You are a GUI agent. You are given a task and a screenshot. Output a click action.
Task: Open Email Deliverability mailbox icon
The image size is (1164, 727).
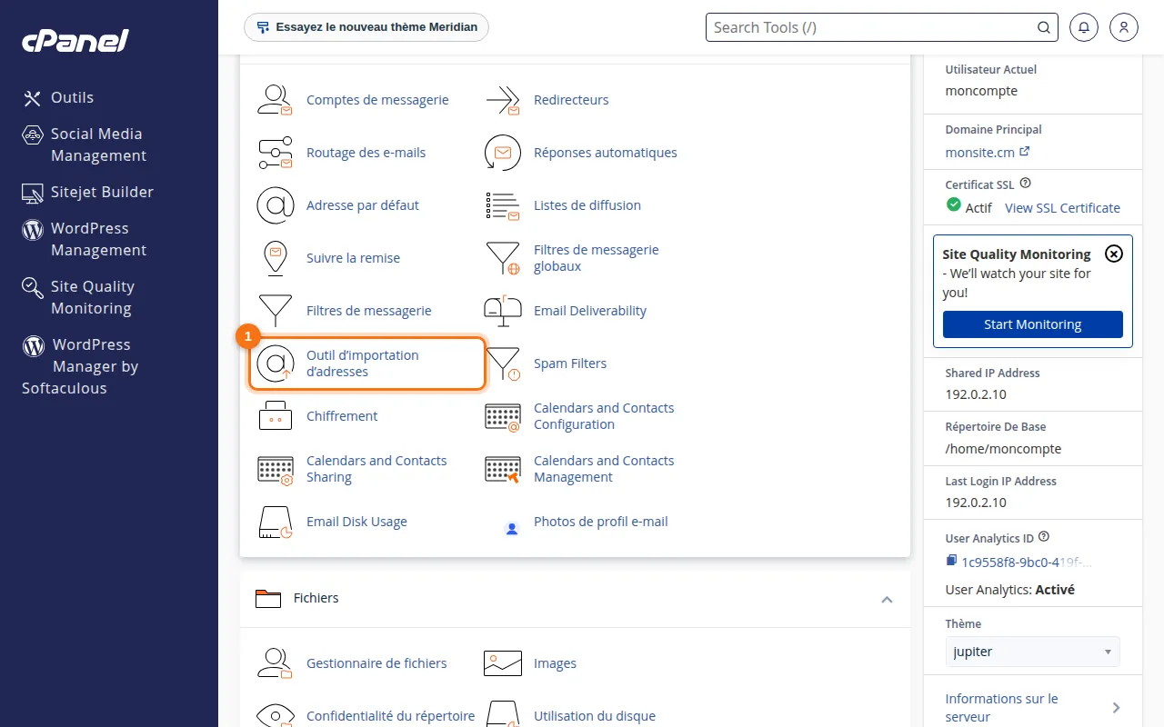coord(503,311)
